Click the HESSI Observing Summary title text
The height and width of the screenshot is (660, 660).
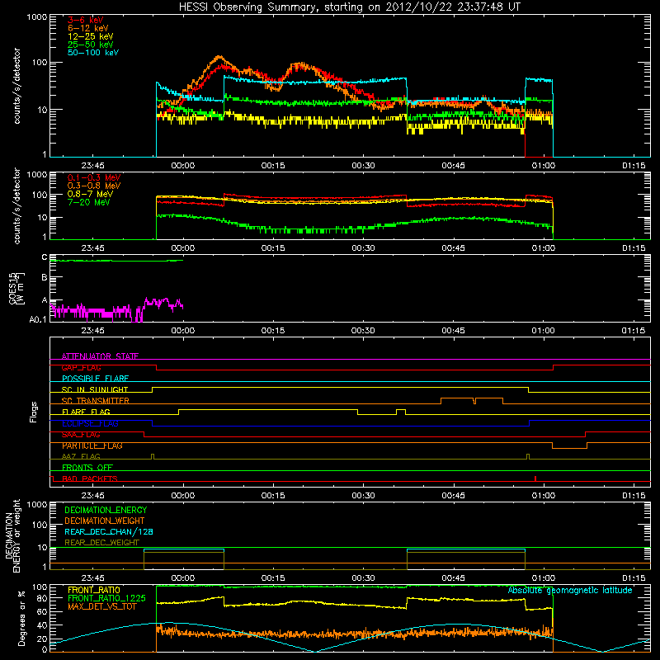click(350, 7)
